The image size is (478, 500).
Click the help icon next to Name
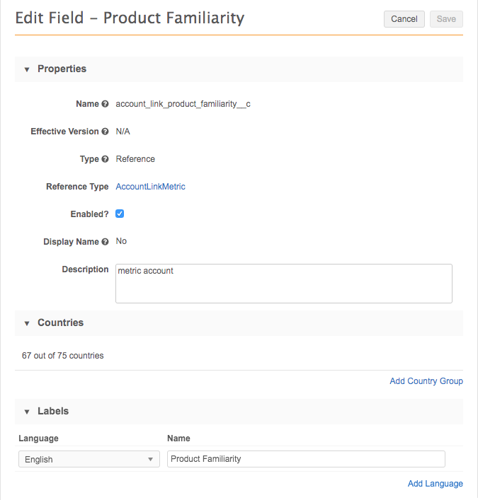(x=106, y=104)
